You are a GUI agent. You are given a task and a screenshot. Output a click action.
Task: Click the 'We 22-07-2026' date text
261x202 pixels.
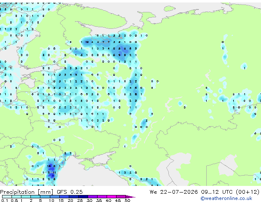(x=174, y=192)
